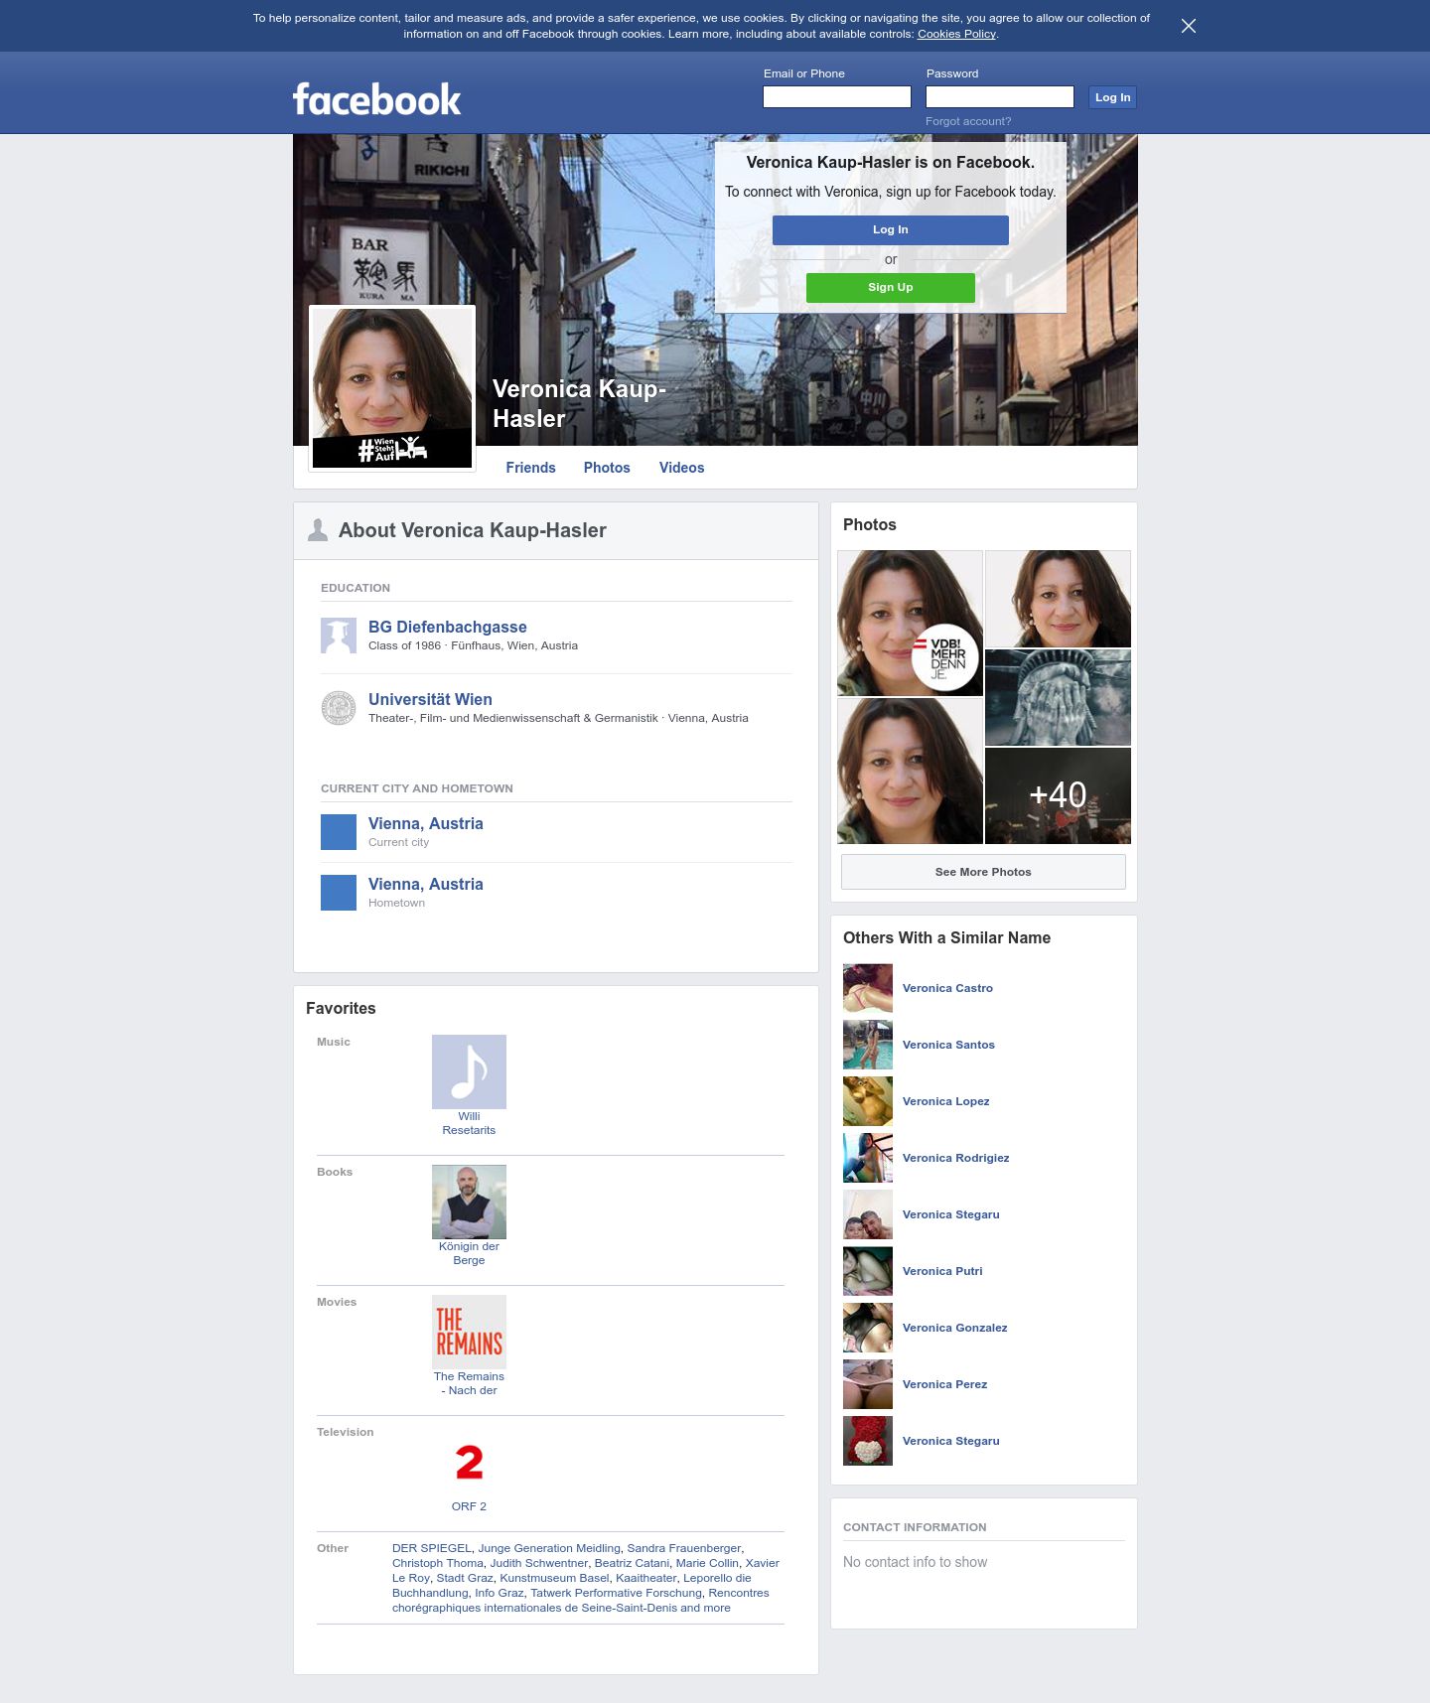1430x1703 pixels.
Task: Open photo with VDB Mehr Denn Je badge
Action: coord(910,623)
